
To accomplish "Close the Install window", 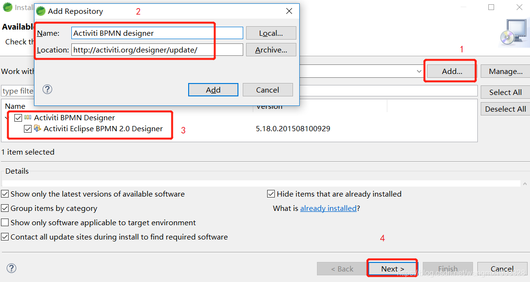I will pyautogui.click(x=519, y=7).
